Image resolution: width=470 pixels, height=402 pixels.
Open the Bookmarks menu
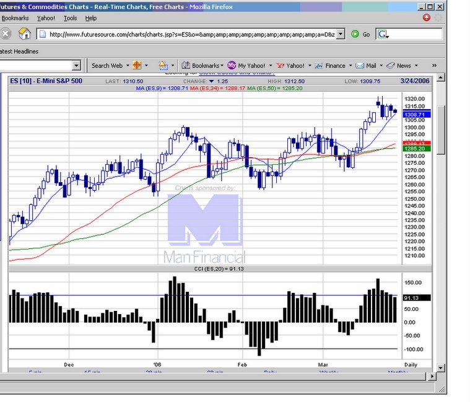point(15,19)
